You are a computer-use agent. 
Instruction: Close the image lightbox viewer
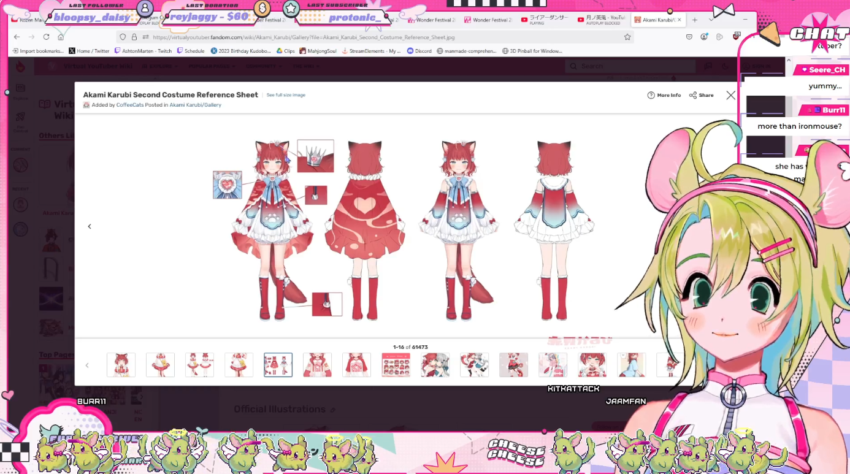coord(730,95)
